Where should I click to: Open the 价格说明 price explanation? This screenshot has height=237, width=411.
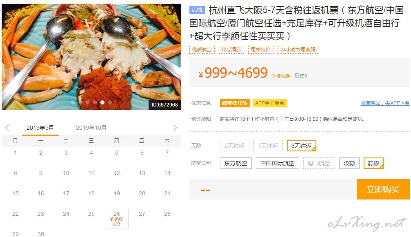[280, 76]
